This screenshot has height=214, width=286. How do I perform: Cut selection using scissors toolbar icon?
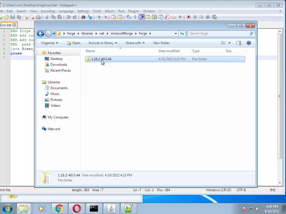tap(47, 17)
